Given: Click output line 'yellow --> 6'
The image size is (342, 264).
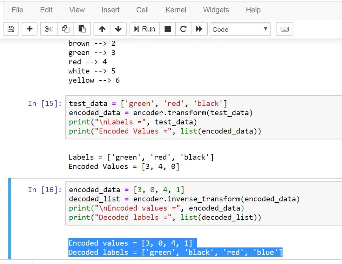Looking at the screenshot, I should point(94,80).
